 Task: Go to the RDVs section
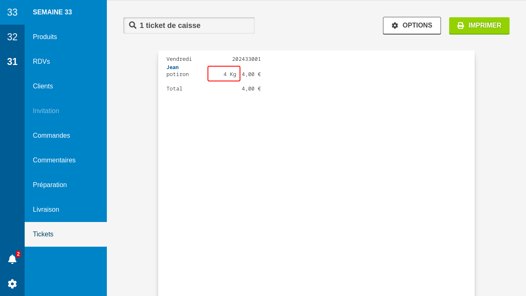pos(42,62)
